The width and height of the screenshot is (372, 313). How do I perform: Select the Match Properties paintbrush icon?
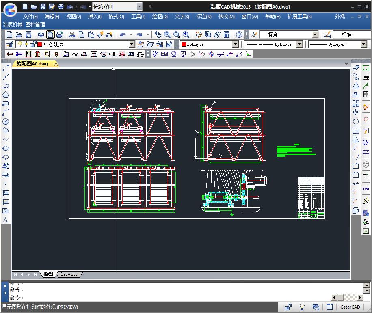100,35
